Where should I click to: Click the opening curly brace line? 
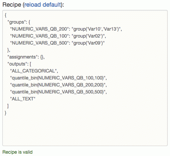[x=6, y=15]
